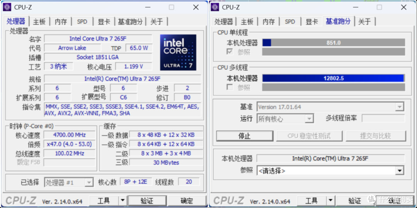
Task: Click 三级 cache value 30 MBytes
Action: pyautogui.click(x=166, y=163)
